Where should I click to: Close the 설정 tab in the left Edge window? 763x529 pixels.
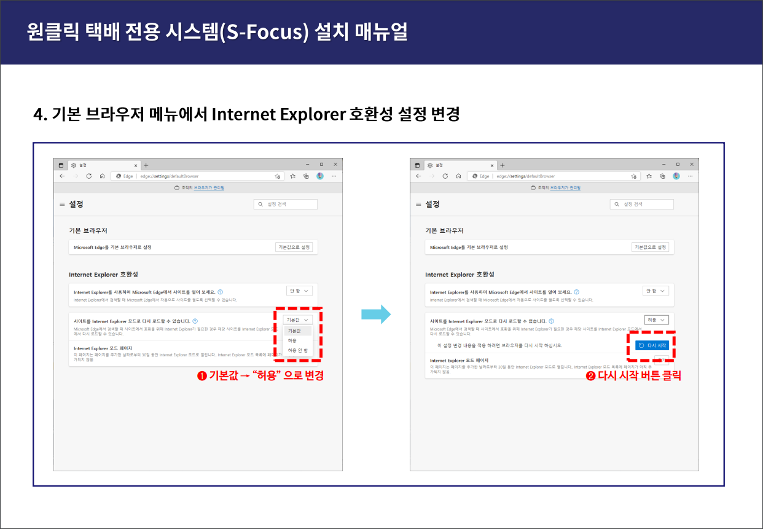pyautogui.click(x=136, y=165)
